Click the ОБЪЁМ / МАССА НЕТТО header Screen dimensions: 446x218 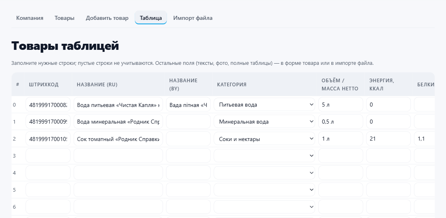tap(340, 84)
